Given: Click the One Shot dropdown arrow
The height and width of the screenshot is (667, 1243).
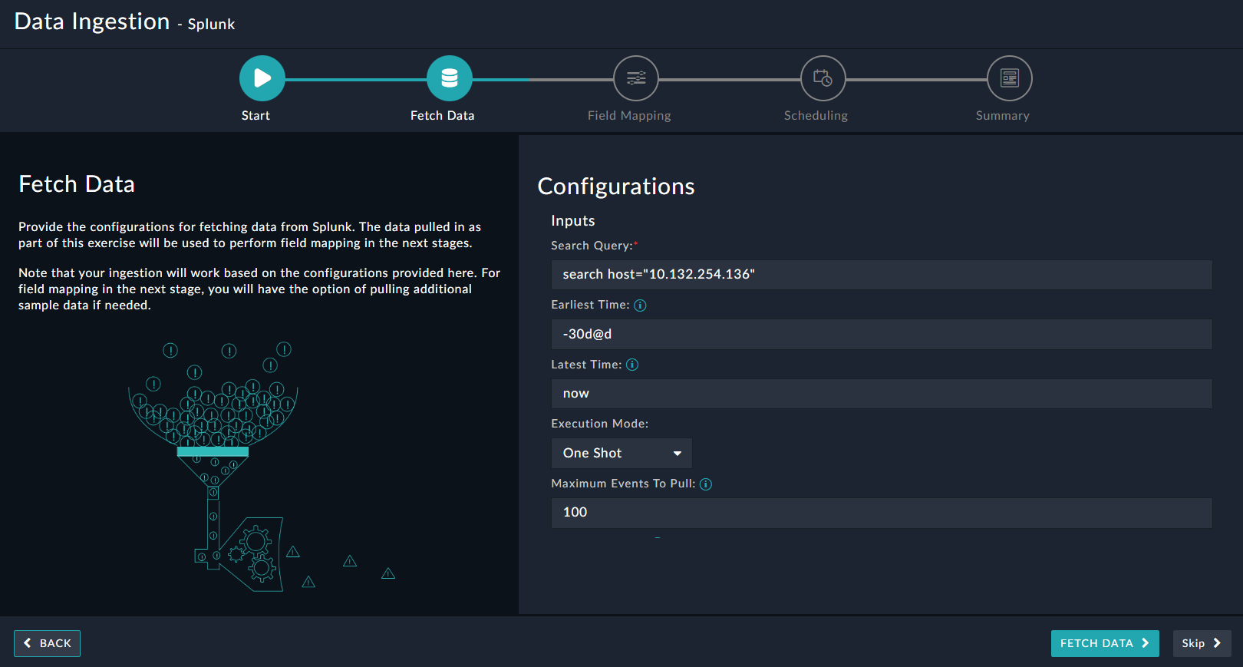Looking at the screenshot, I should tap(678, 454).
